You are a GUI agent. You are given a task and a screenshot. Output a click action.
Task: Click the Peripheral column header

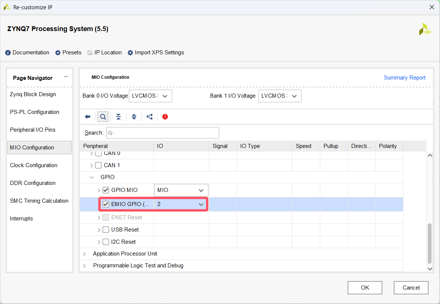(117, 146)
